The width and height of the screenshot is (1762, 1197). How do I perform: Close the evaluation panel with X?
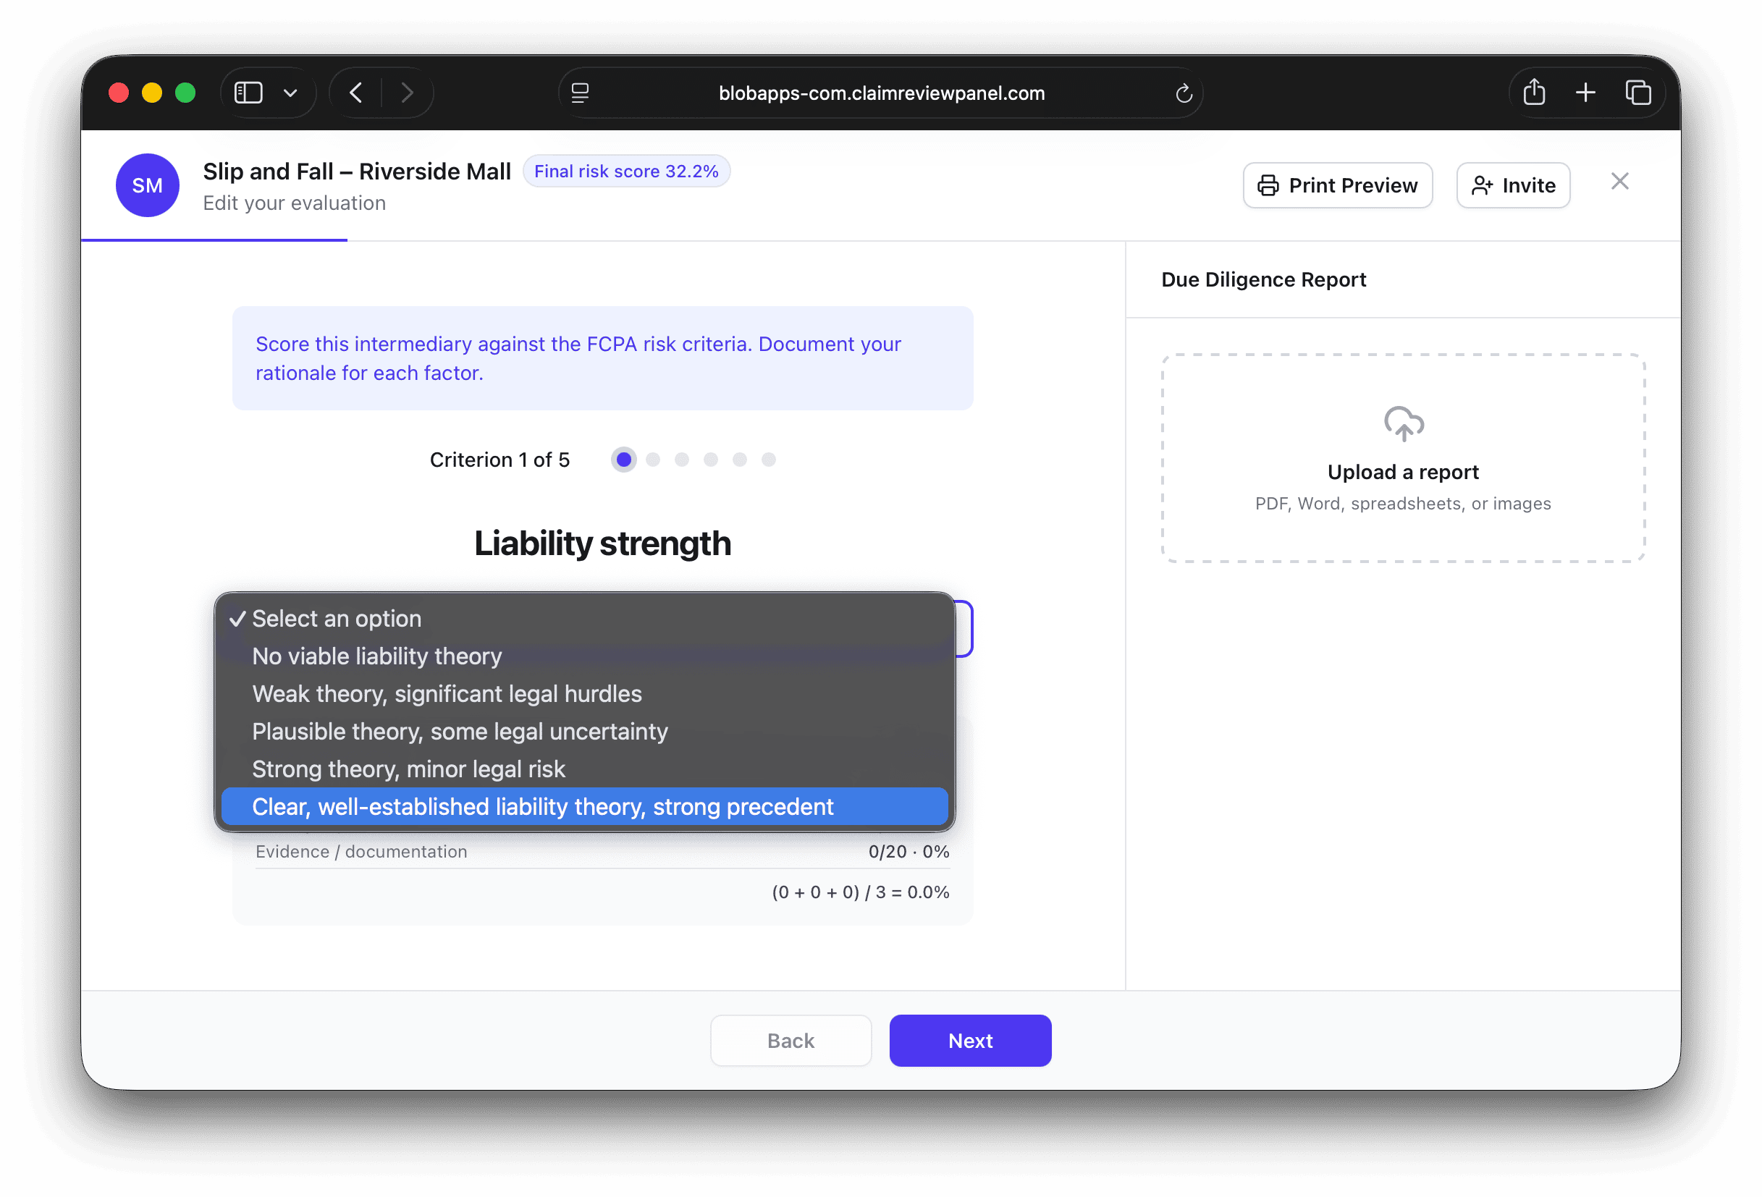click(x=1619, y=181)
